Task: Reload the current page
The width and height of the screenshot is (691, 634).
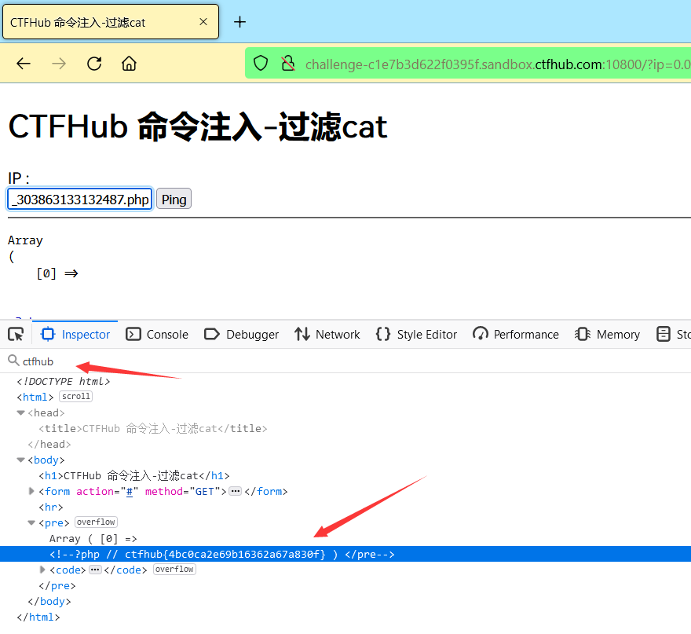Action: pos(94,64)
